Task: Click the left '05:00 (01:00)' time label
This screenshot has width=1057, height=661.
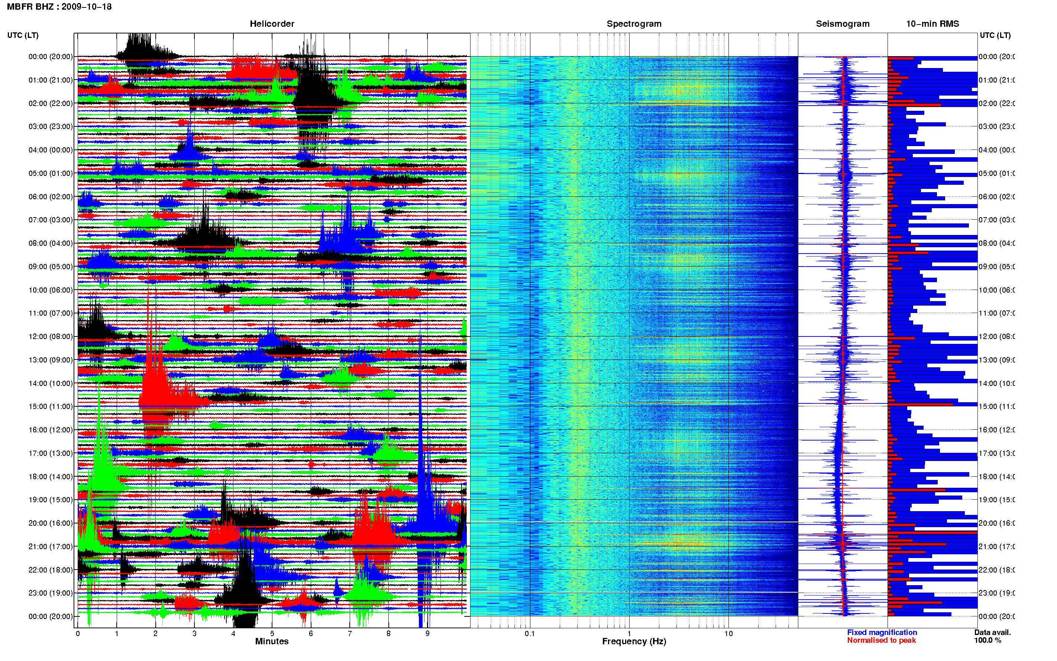Action: [x=51, y=173]
